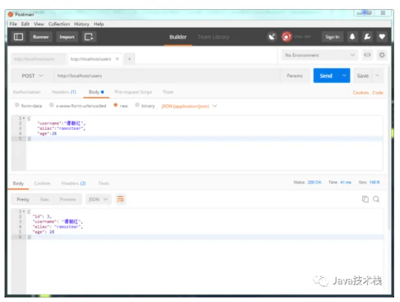Click the request URL input field
This screenshot has height=302, width=400.
[166, 76]
